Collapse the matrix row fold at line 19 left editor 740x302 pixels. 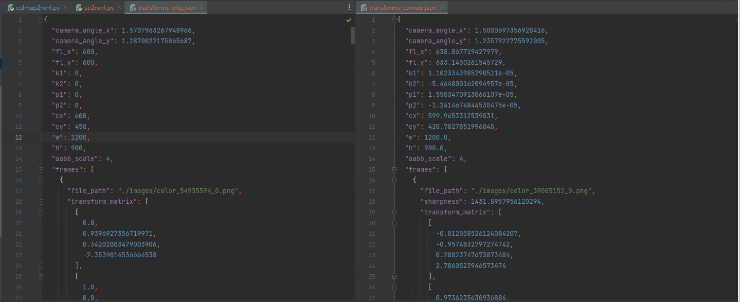(40, 212)
